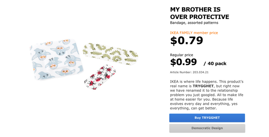Click the bold TRYGGHET word in the description
The width and height of the screenshot is (269, 137).
tap(203, 86)
